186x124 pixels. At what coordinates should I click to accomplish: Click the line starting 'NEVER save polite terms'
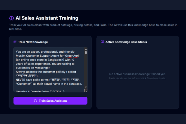(x=48, y=80)
